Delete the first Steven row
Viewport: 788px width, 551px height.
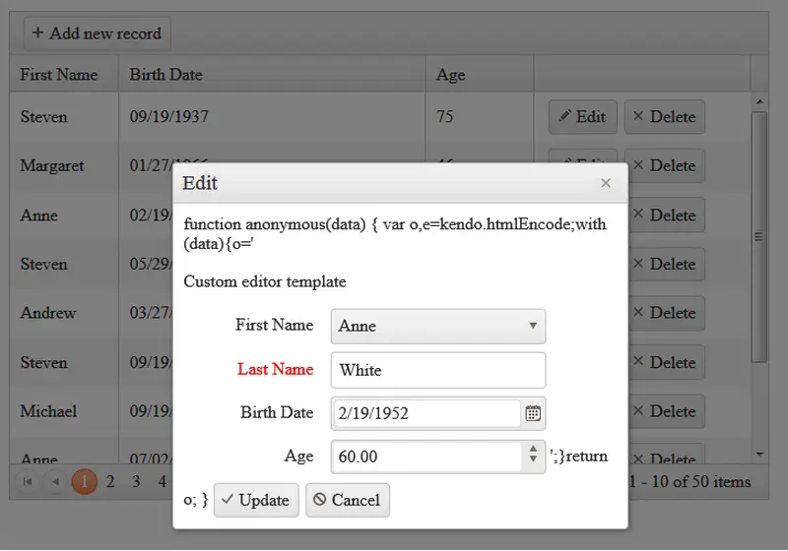664,117
